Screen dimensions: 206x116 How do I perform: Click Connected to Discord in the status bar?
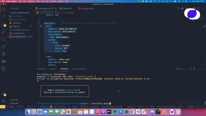pyautogui.click(x=112, y=107)
